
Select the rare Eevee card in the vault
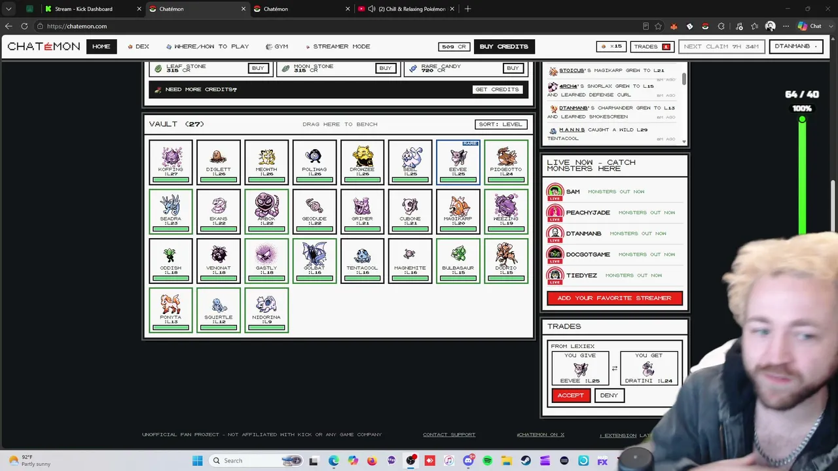coord(458,162)
